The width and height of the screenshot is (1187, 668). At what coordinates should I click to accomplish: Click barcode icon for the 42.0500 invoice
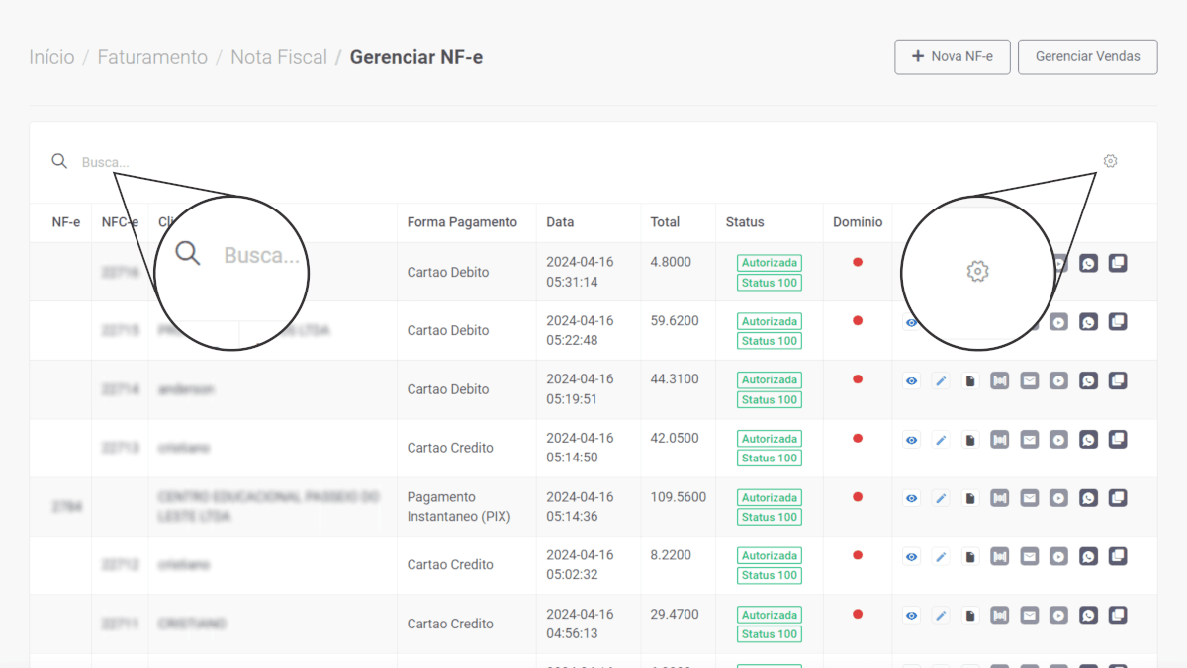coord(1000,440)
